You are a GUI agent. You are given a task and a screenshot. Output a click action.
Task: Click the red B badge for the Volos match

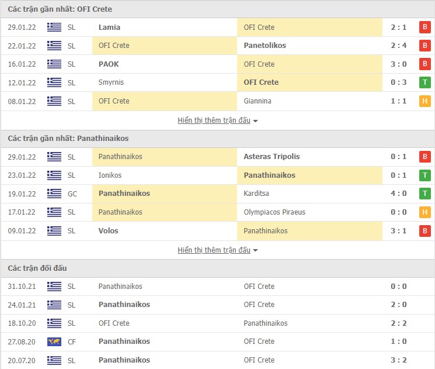point(424,231)
